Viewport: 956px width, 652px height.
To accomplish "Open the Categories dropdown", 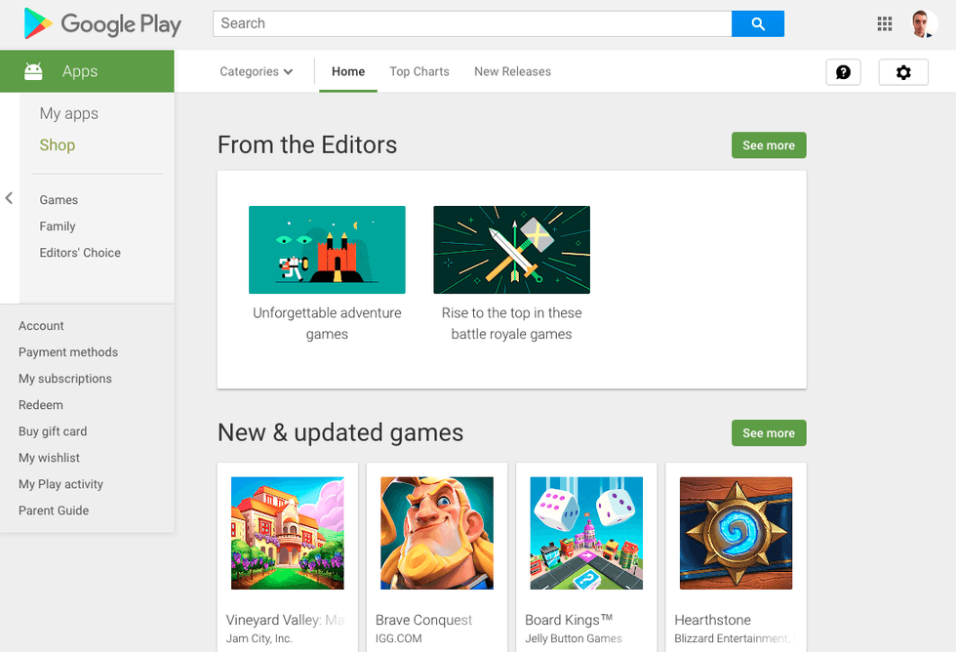I will pyautogui.click(x=256, y=71).
